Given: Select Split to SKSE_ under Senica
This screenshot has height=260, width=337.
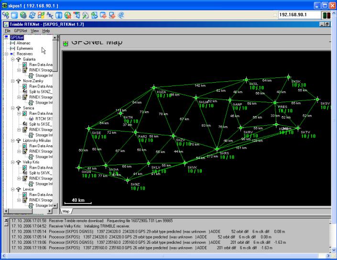Looking at the screenshot, I should (41, 124).
